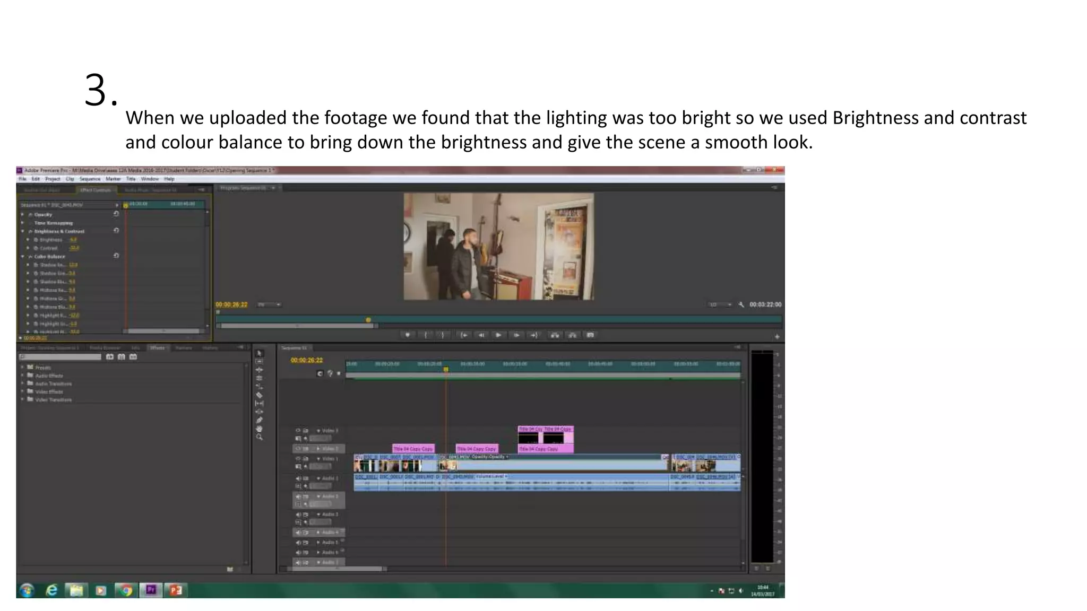Open Chrome from the taskbar
The height and width of the screenshot is (611, 1087).
126,590
